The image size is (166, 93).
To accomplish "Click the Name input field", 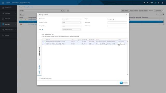I will (117, 19).
